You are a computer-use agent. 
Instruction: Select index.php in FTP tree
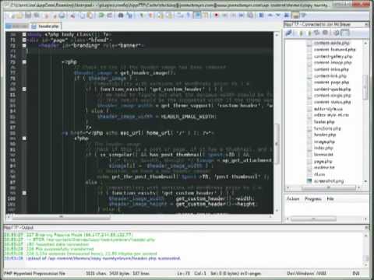tap(323, 148)
